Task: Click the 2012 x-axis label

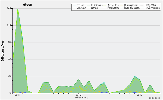Action: [x=79, y=95]
